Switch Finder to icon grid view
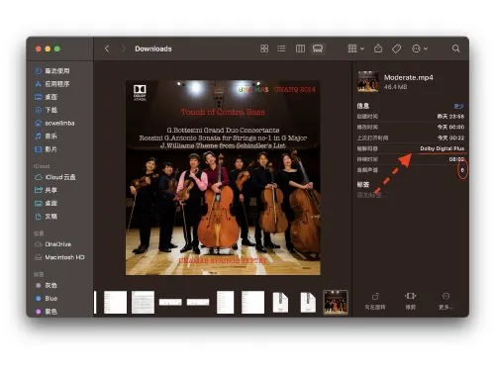495x371 pixels. pyautogui.click(x=264, y=48)
